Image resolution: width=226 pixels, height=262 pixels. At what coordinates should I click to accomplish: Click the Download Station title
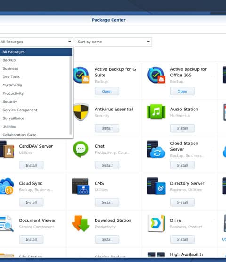113,220
